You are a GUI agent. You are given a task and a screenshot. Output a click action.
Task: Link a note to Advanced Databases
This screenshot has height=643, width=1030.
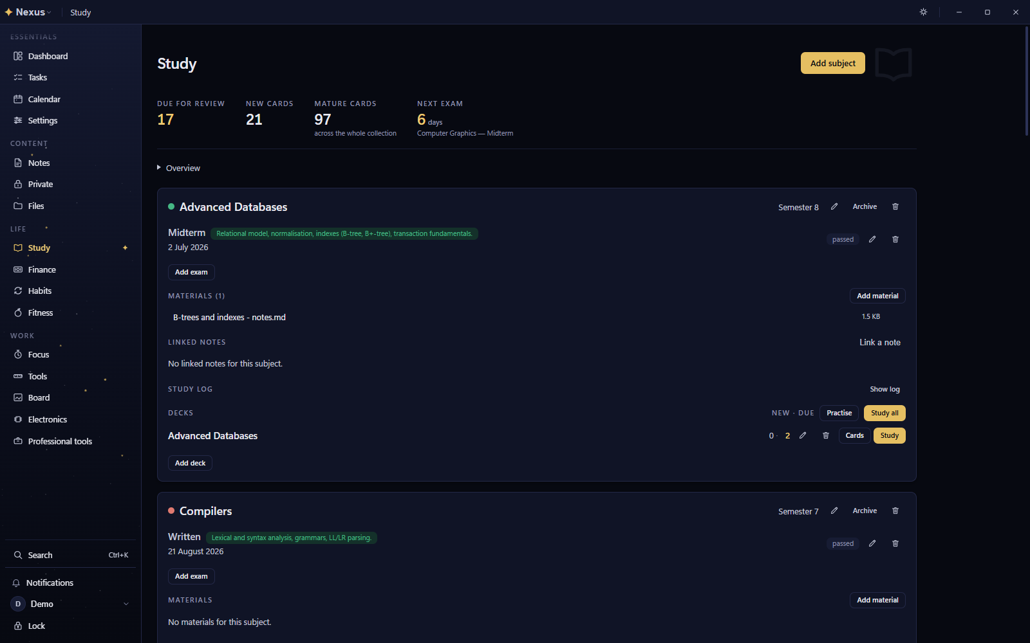pos(880,343)
